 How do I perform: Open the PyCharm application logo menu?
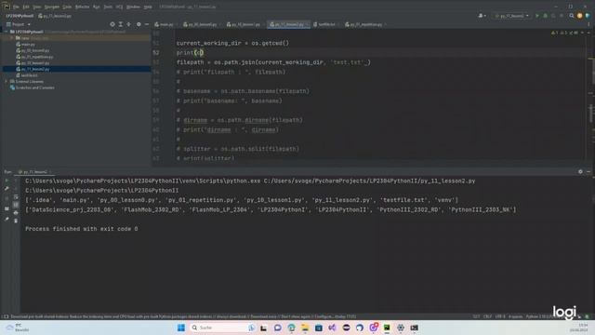(7, 7)
